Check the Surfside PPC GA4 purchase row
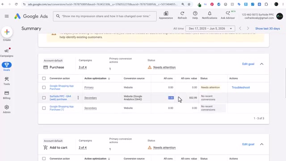Viewport: 286px width, 161px height. pyautogui.click(x=44, y=98)
